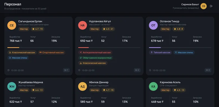Click the star rating 4.4 · 13 badge
The image size is (219, 107).
(x=37, y=90)
